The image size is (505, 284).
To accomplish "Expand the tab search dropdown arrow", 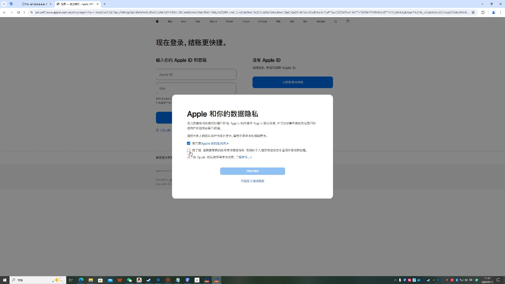I will 4,4.
